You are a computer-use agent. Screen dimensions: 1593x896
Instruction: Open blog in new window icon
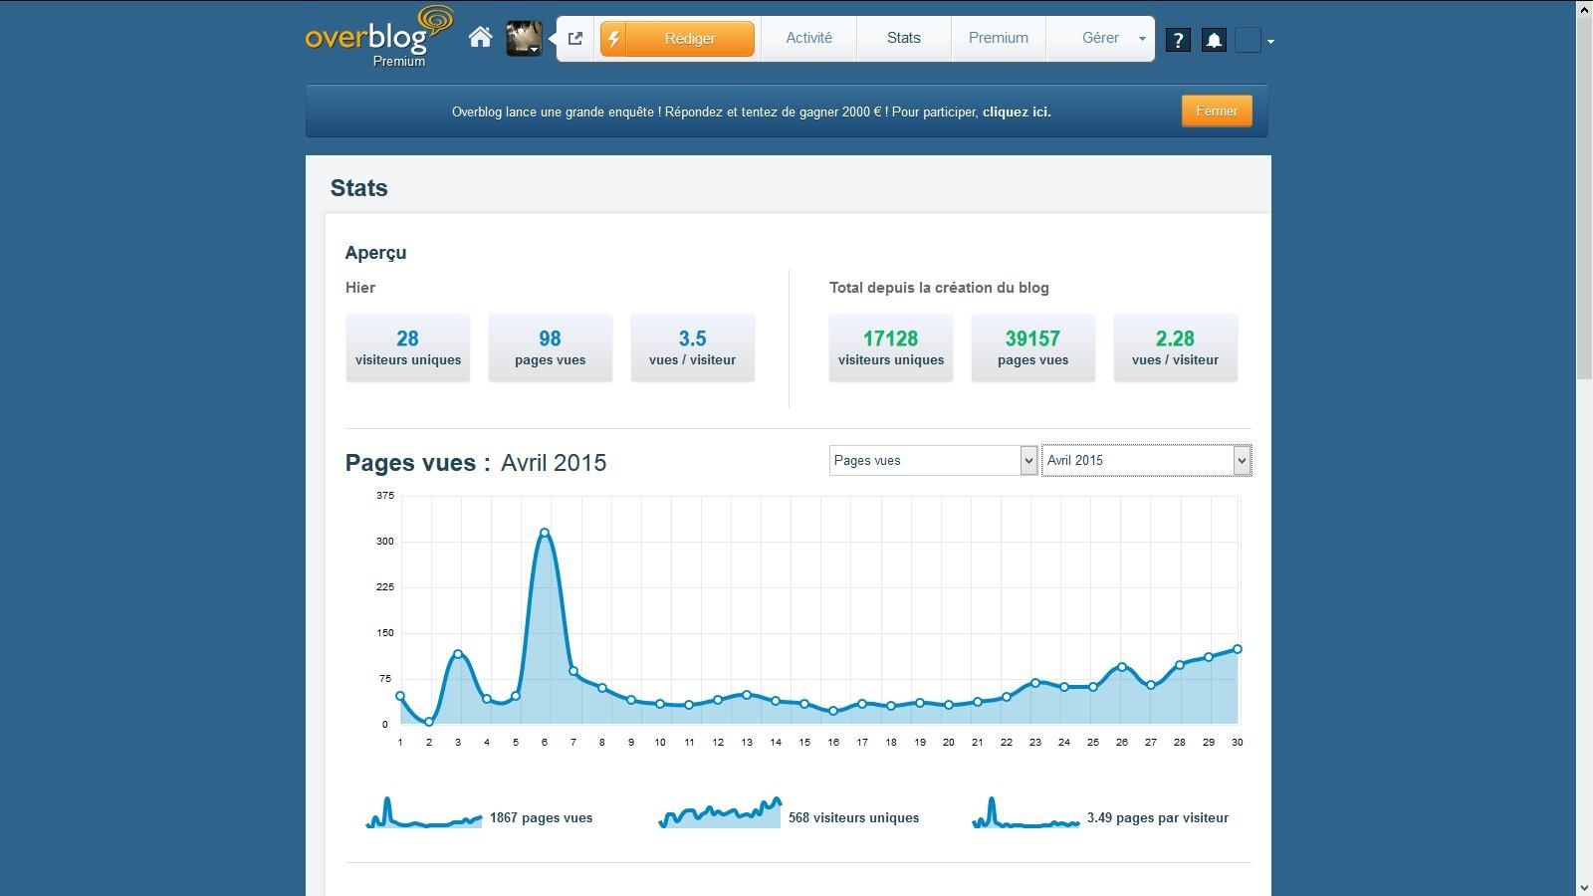tap(575, 39)
